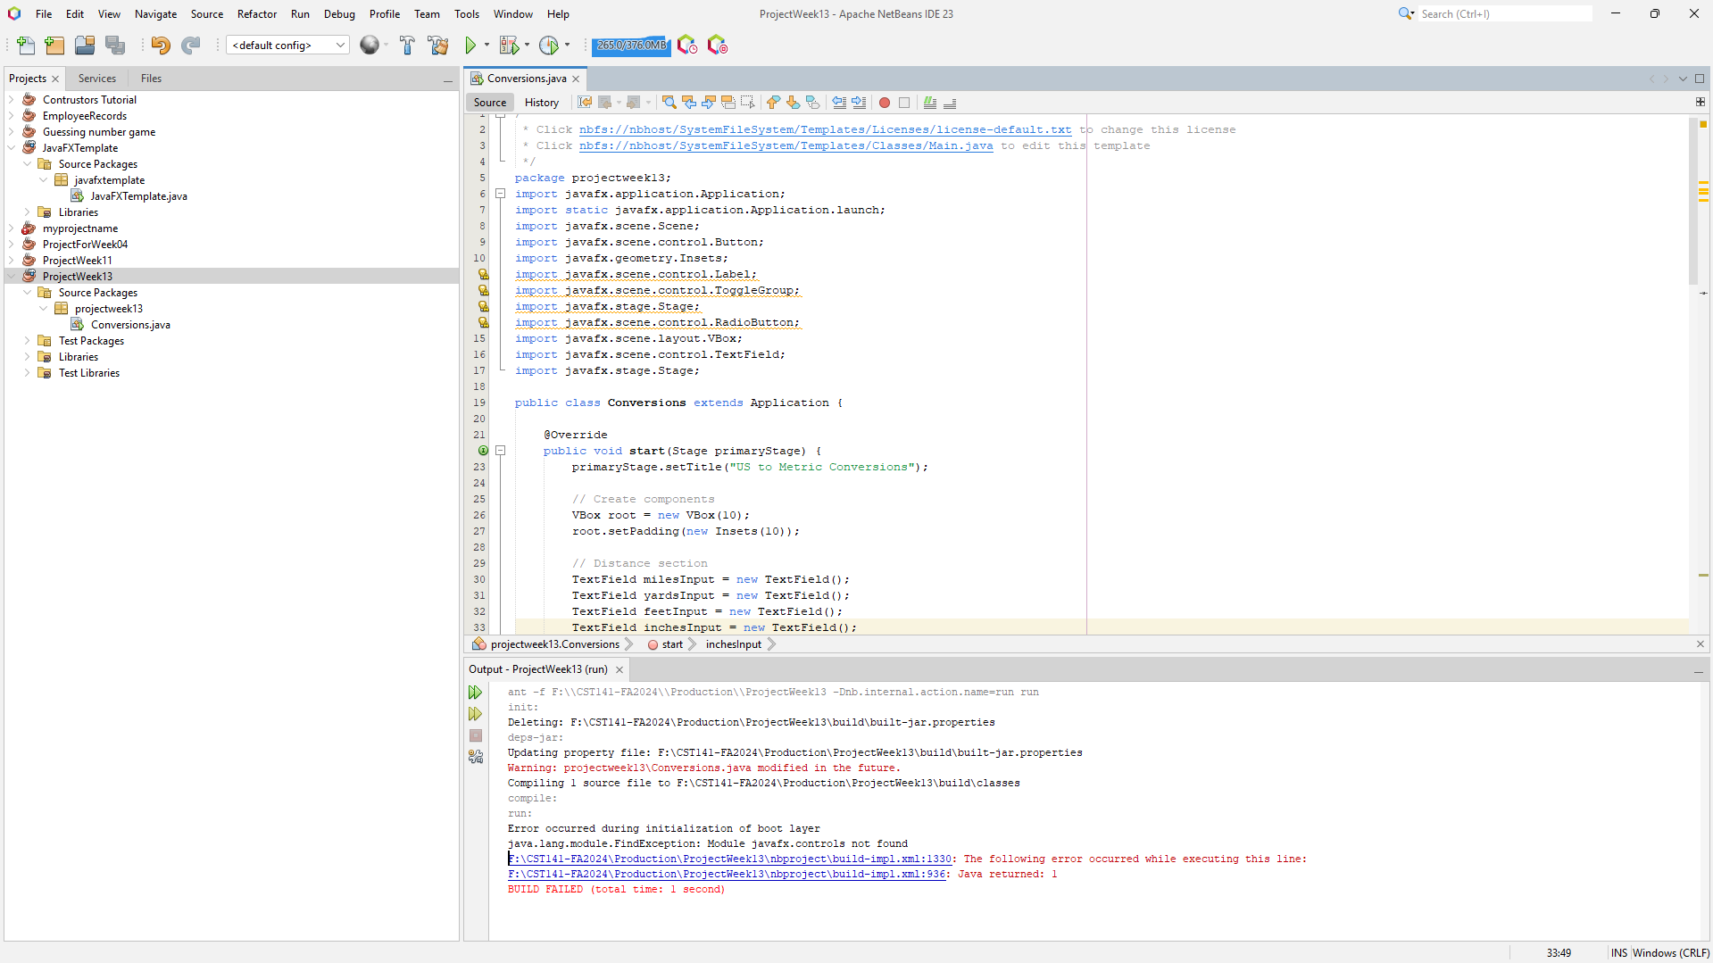Toggle Bookmark in editor toolbar

coord(812,103)
